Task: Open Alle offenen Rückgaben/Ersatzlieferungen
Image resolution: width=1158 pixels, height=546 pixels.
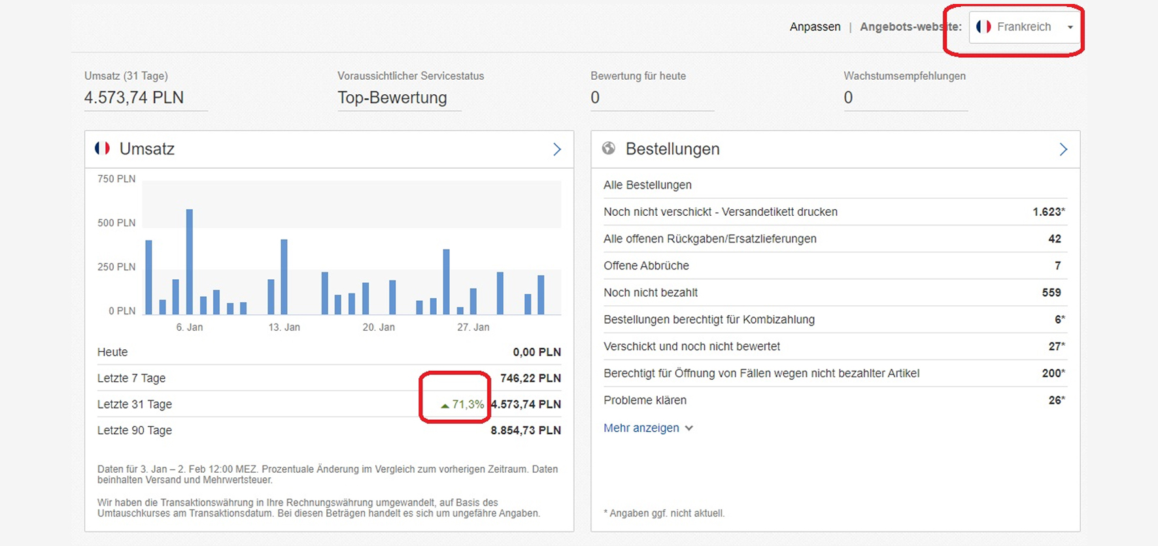Action: 709,239
